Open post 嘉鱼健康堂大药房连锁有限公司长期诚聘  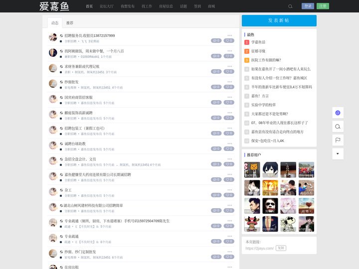pyautogui.click(x=98, y=175)
